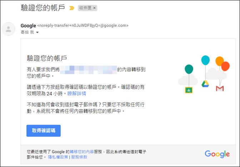The height and width of the screenshot is (167, 240).
Task: Open the 轉移您的內容 link
Action: pos(82,152)
